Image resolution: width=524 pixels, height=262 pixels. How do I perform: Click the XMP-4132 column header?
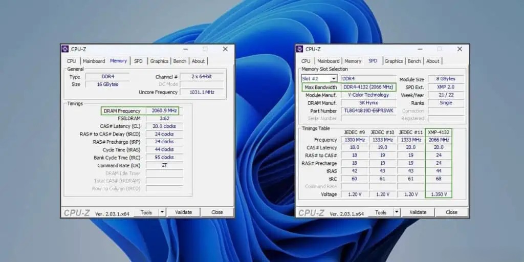click(x=439, y=133)
